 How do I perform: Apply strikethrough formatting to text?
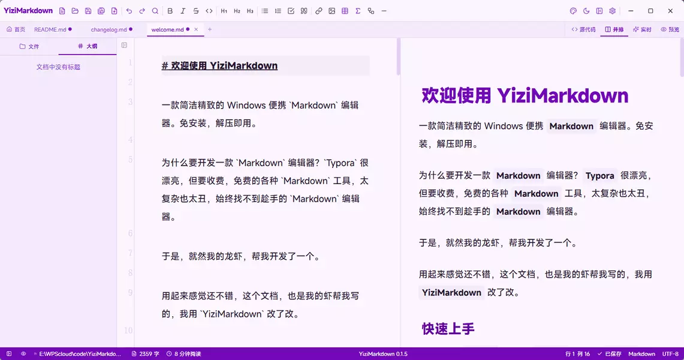pos(196,11)
